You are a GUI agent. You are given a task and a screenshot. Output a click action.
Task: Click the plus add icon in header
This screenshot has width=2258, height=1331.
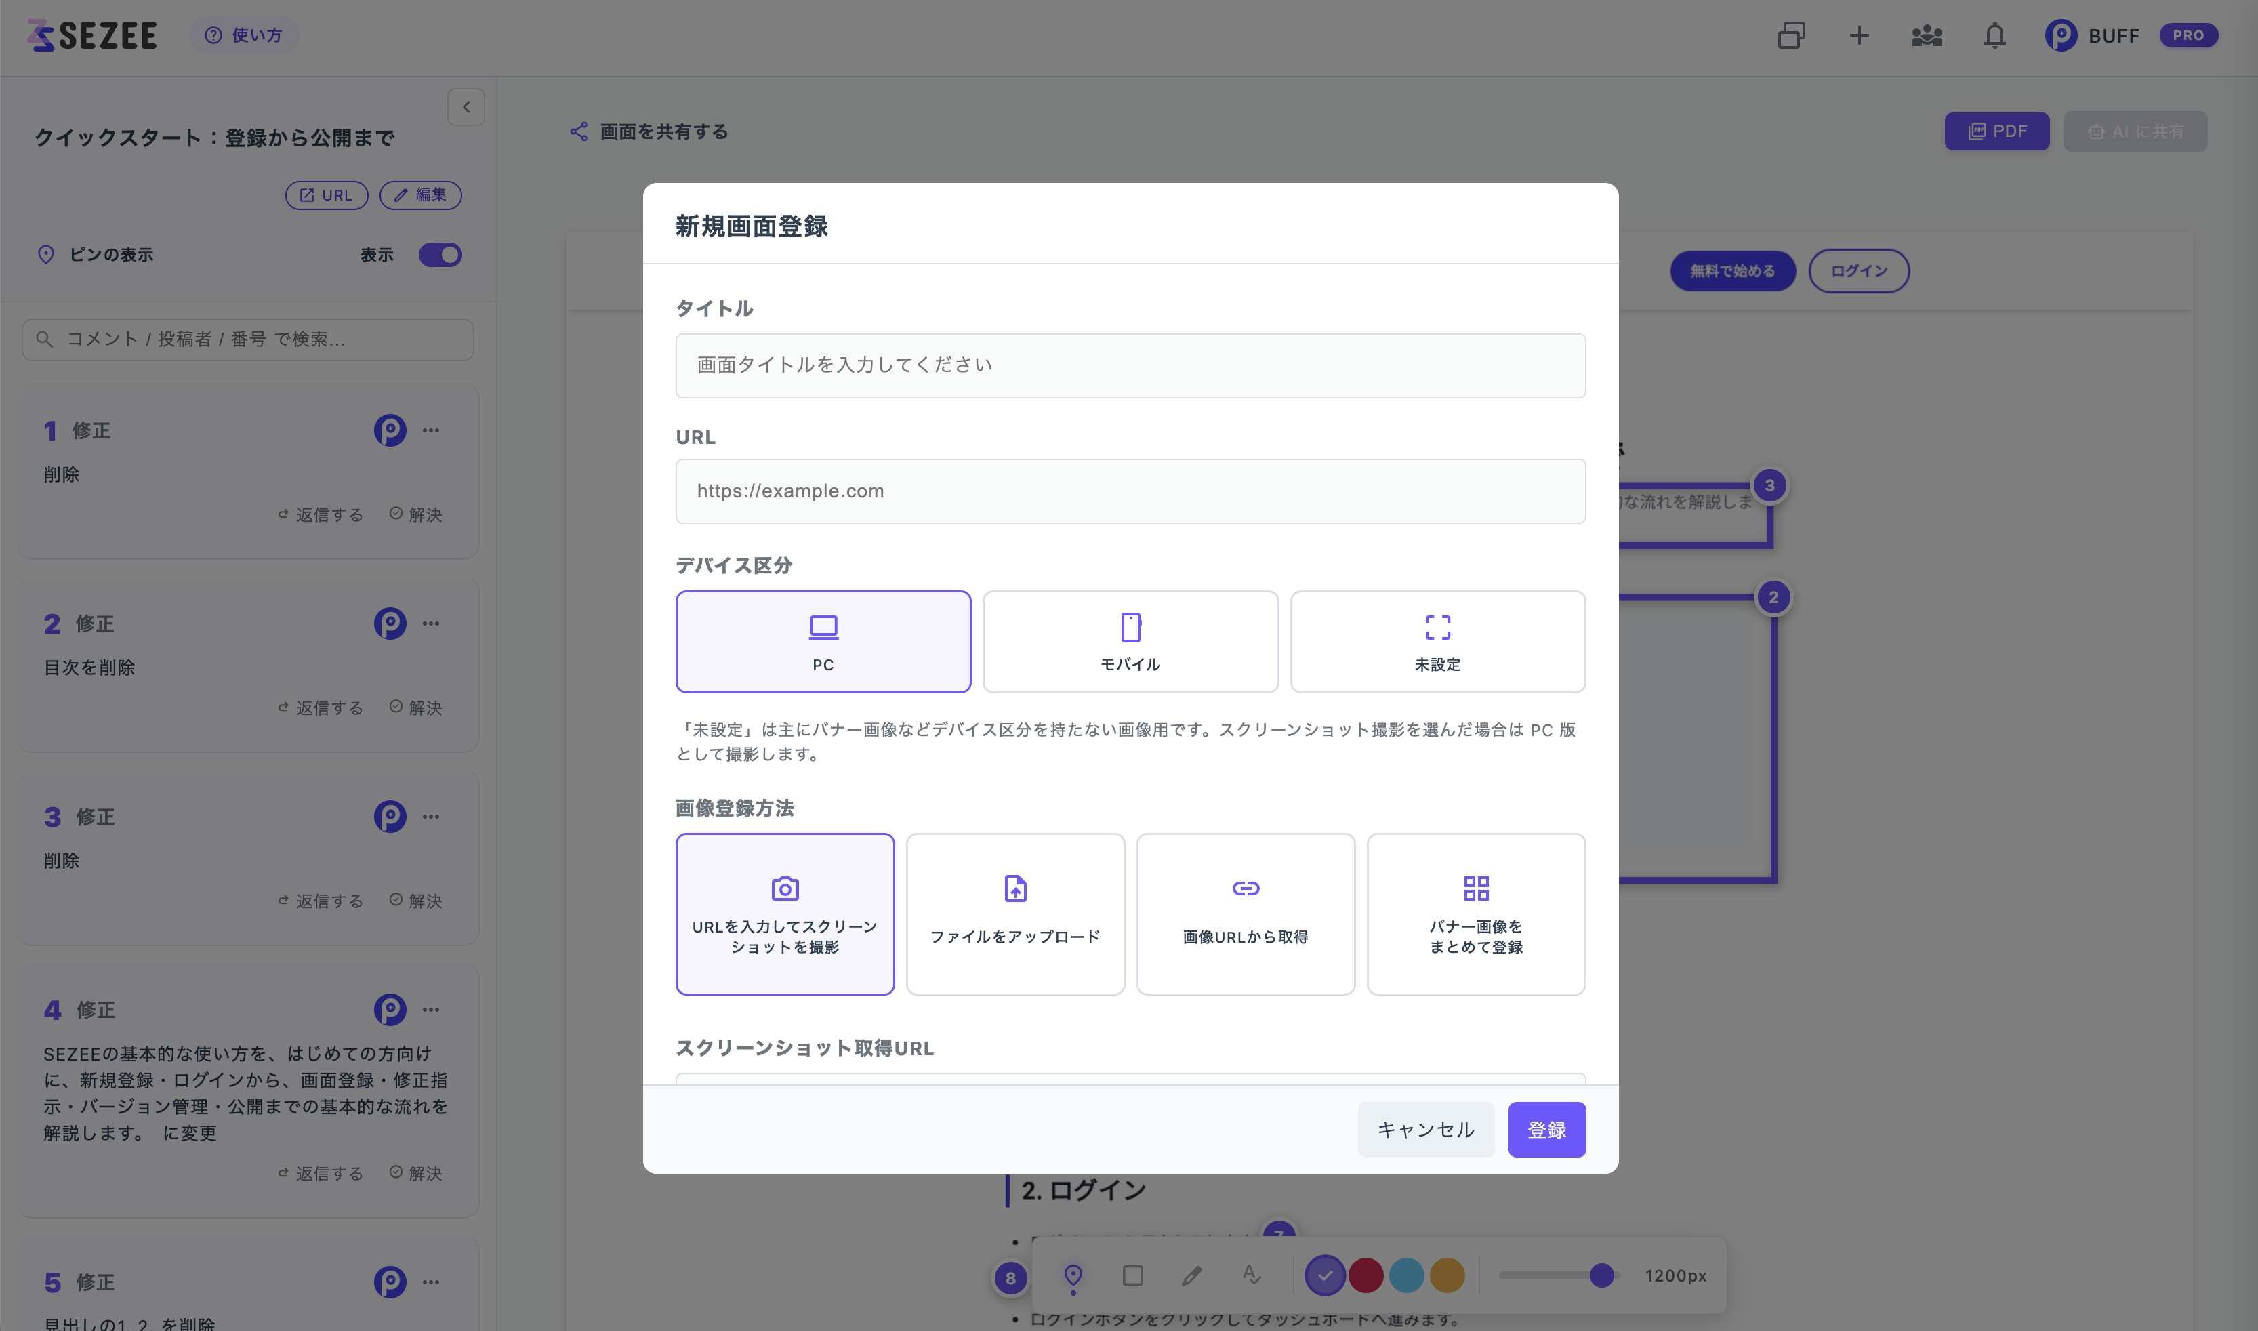tap(1859, 36)
